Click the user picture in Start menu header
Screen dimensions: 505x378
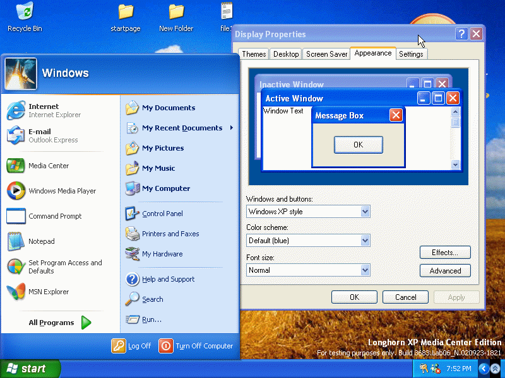tap(21, 74)
